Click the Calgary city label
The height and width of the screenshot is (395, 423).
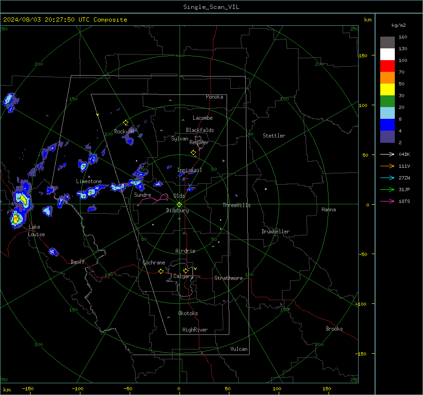pyautogui.click(x=183, y=276)
